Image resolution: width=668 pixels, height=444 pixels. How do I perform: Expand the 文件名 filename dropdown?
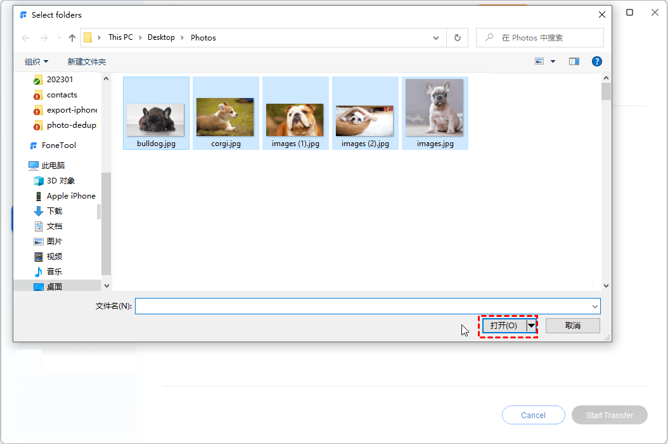coord(594,306)
